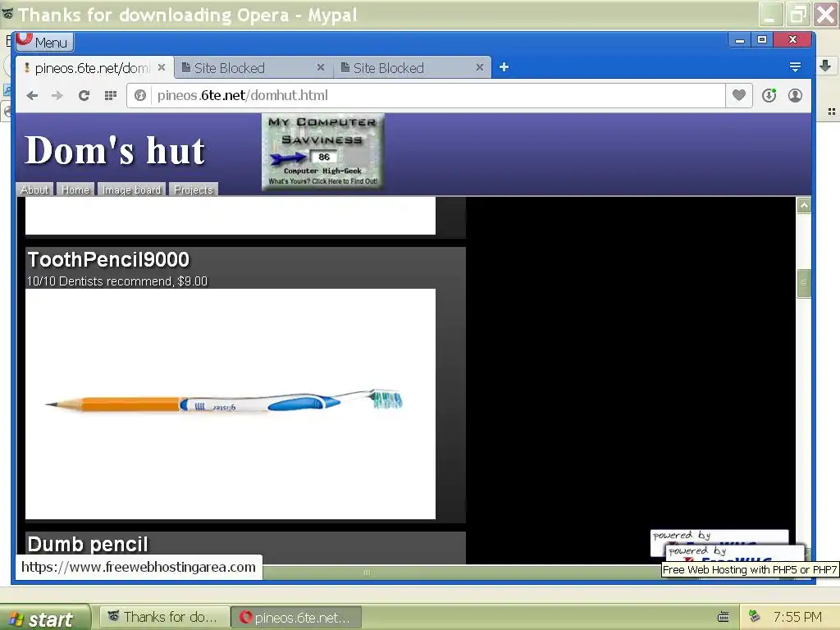
Task: Open the Opera tab menu icon
Action: tap(795, 67)
